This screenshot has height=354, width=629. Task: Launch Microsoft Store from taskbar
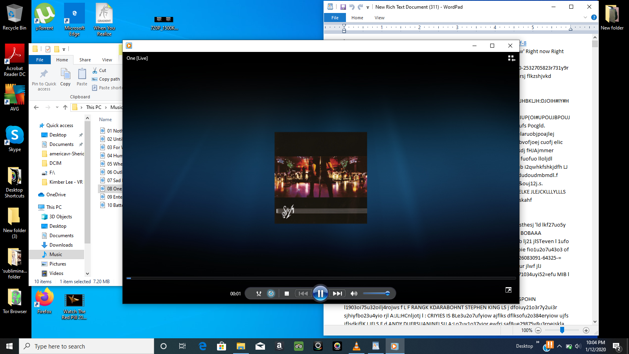tap(221, 346)
